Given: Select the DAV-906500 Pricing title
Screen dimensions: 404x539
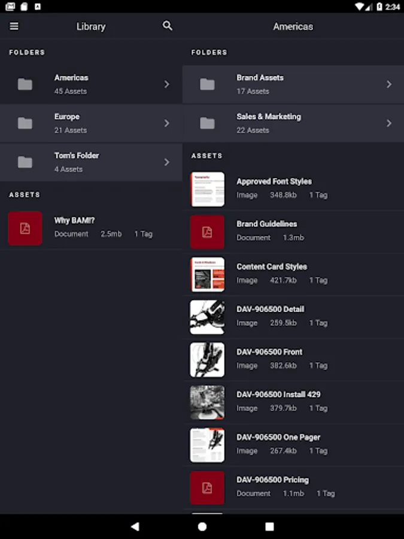Looking at the screenshot, I should point(272,480).
